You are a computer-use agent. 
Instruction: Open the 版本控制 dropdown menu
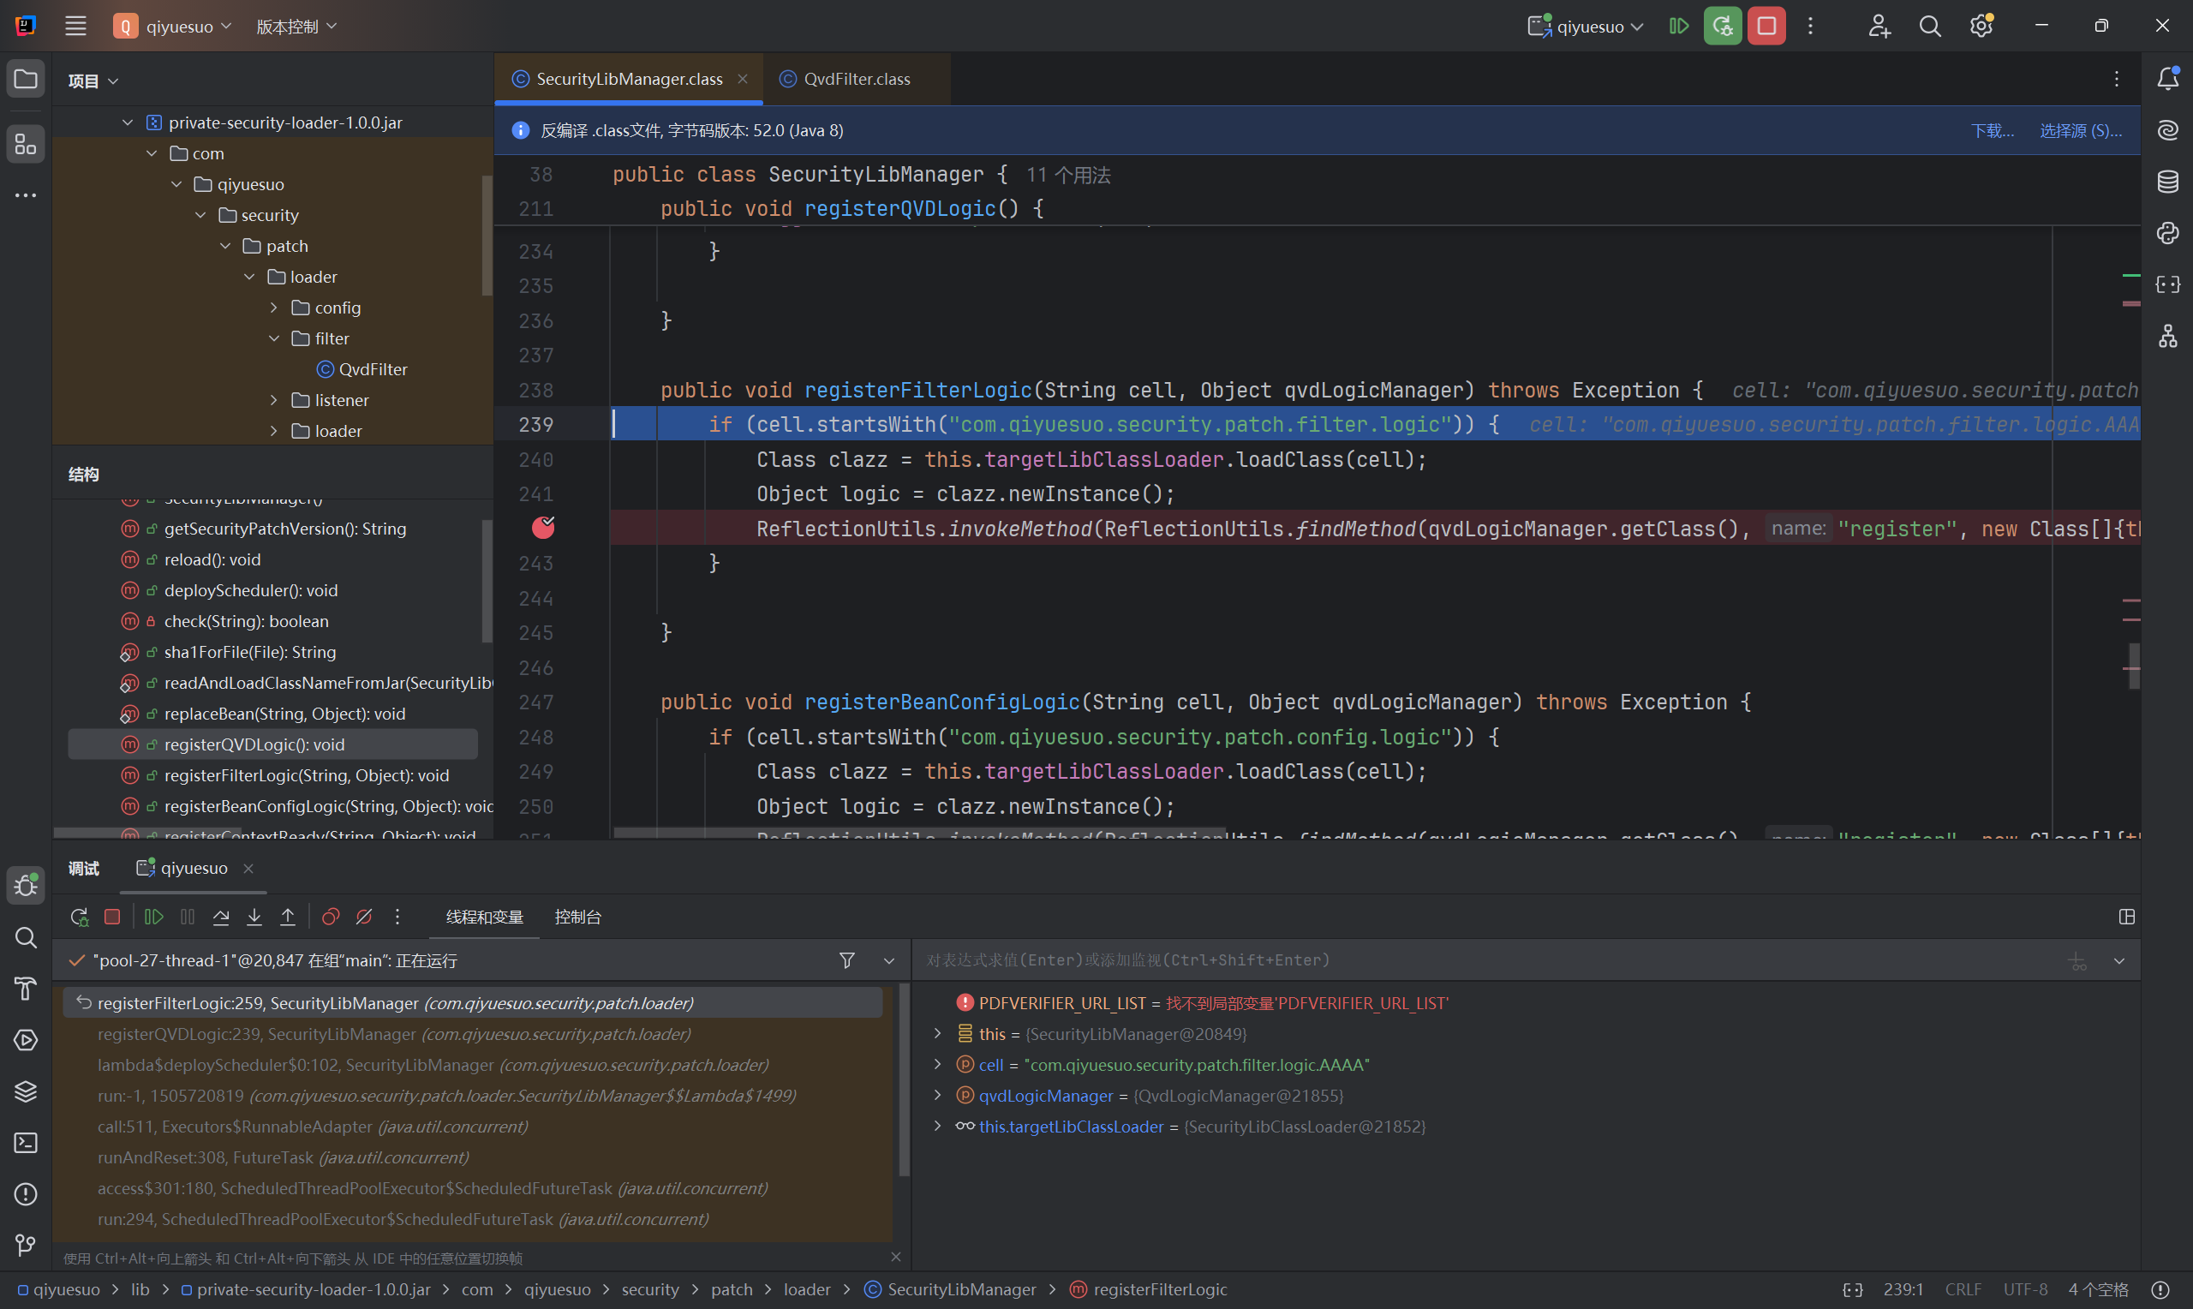coord(296,27)
